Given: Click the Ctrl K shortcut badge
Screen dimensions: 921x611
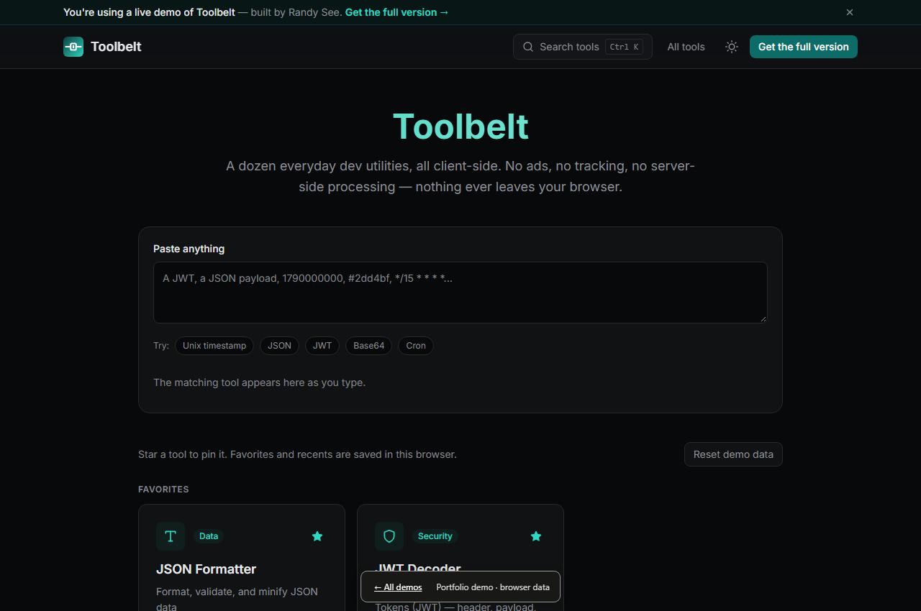Looking at the screenshot, I should tap(624, 47).
